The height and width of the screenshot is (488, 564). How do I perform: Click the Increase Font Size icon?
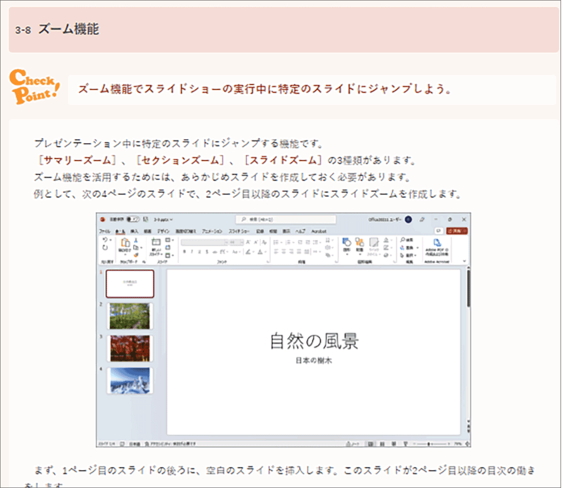coord(248,242)
